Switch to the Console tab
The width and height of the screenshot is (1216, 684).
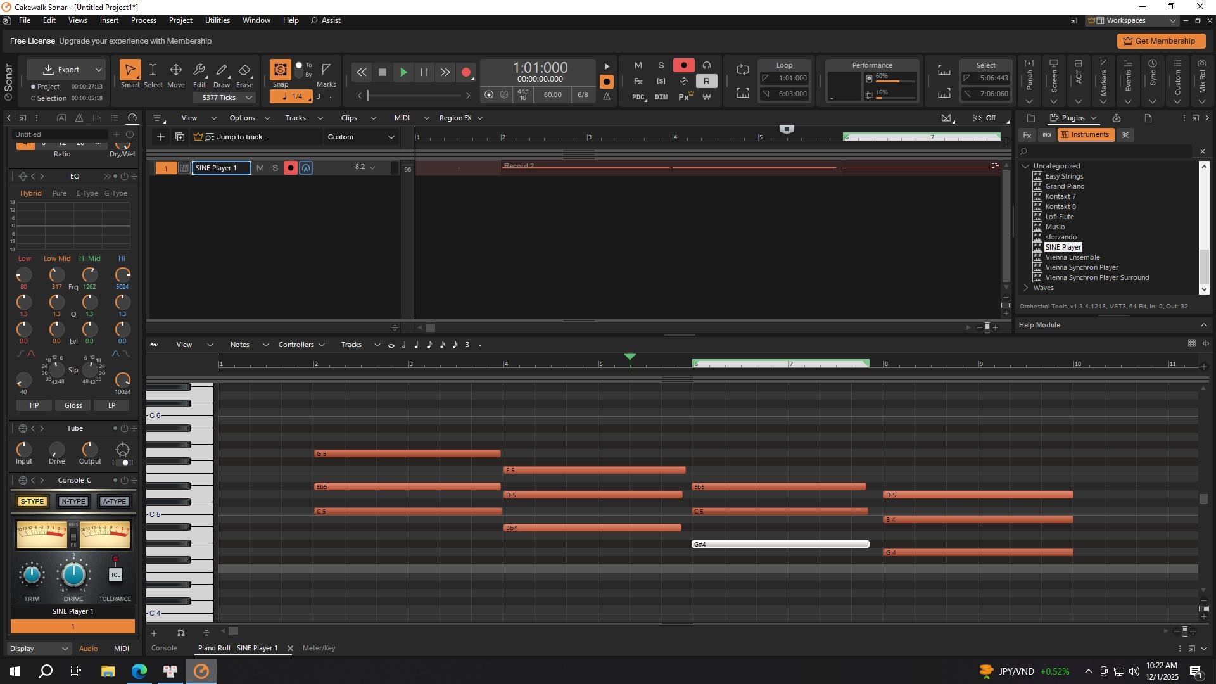[x=164, y=648]
